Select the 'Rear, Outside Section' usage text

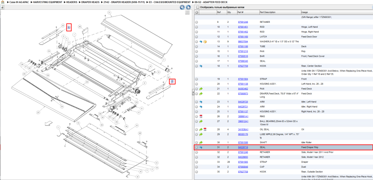(312, 172)
